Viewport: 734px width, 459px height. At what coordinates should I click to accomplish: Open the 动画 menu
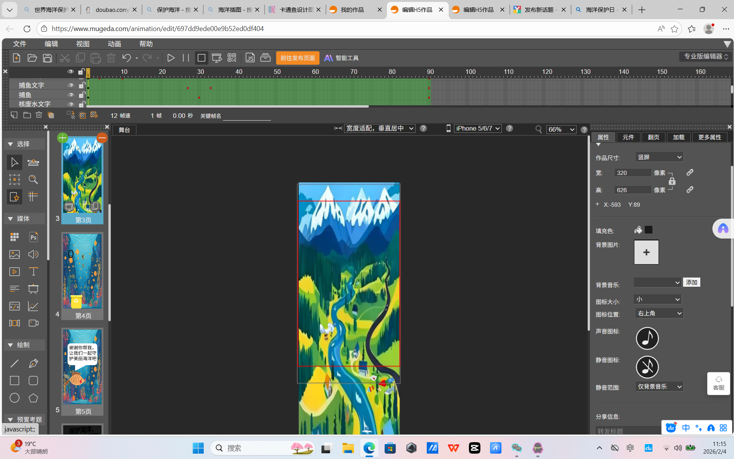pos(114,44)
